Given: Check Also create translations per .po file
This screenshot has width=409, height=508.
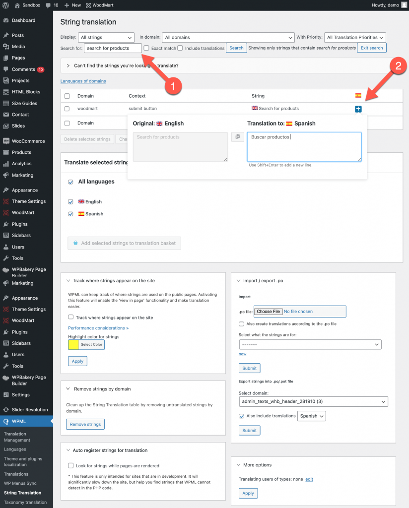Looking at the screenshot, I should [241, 324].
